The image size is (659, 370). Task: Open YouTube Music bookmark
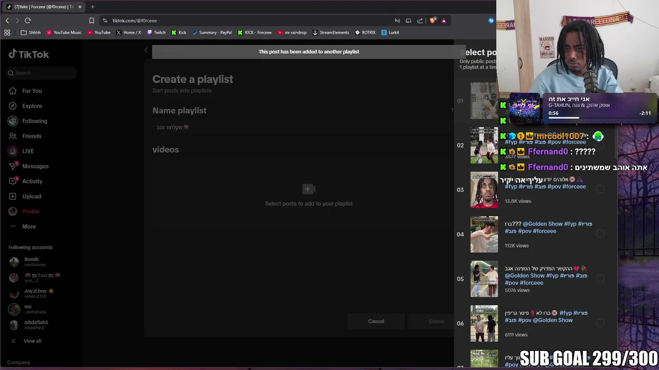pos(64,32)
